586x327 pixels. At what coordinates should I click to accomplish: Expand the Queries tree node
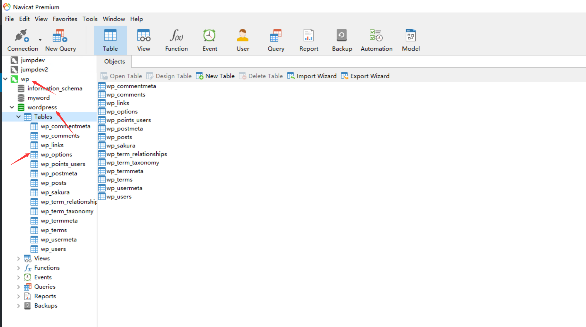pyautogui.click(x=18, y=287)
